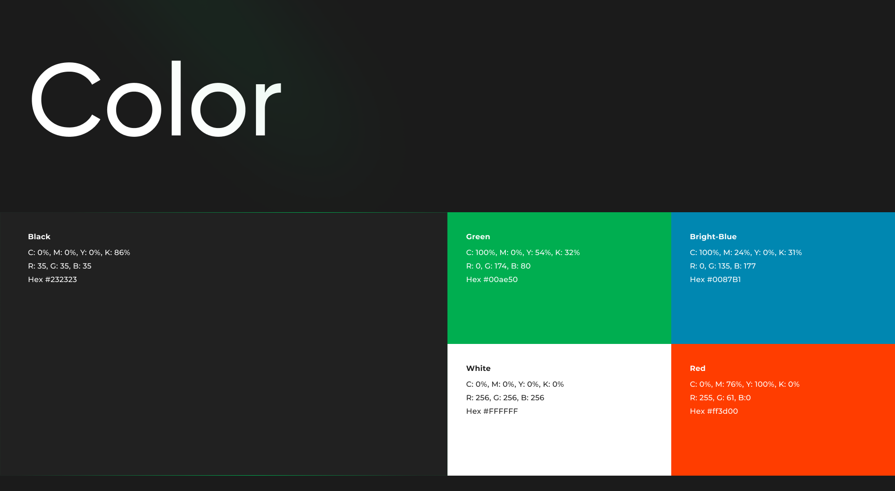Select the White swatch title label
The height and width of the screenshot is (491, 895).
(x=478, y=368)
